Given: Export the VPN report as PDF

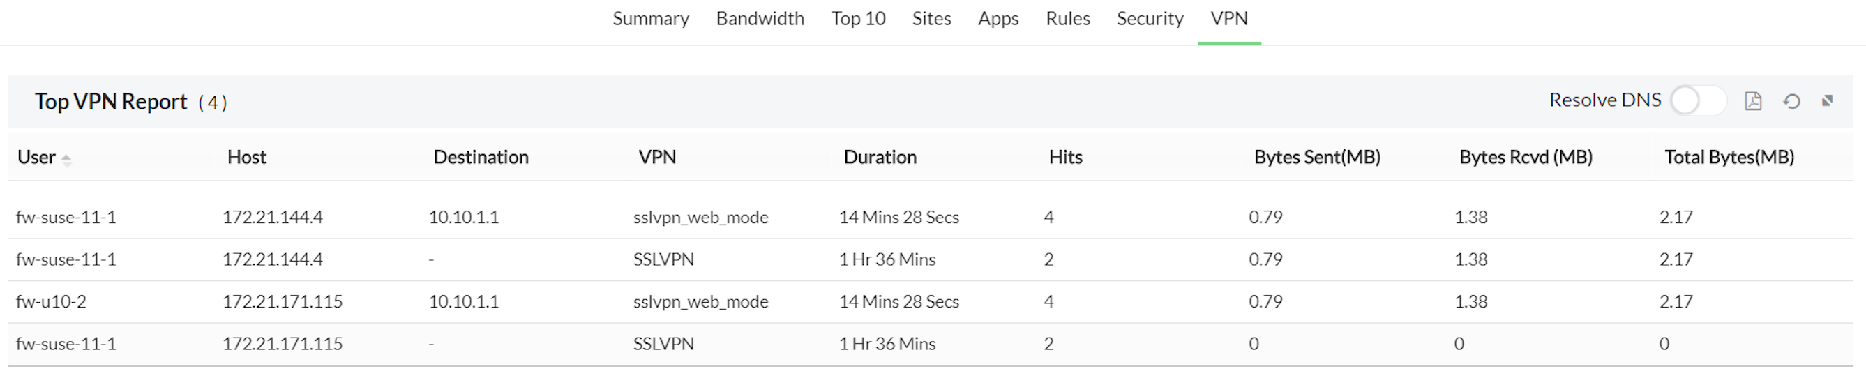Looking at the screenshot, I should click(x=1753, y=100).
